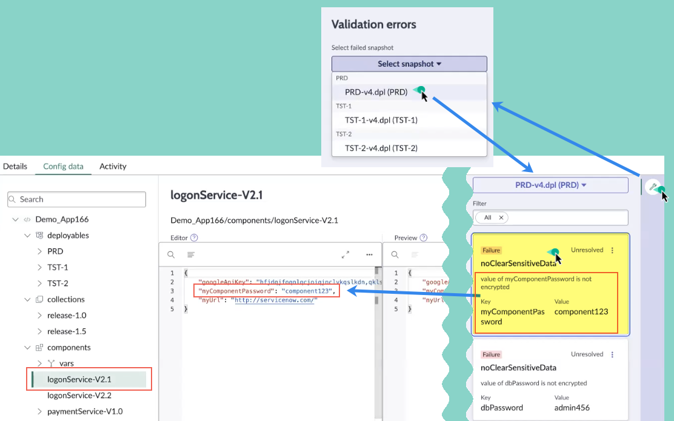Expand the paymentService-V1.0 node
The width and height of the screenshot is (674, 421).
point(39,411)
